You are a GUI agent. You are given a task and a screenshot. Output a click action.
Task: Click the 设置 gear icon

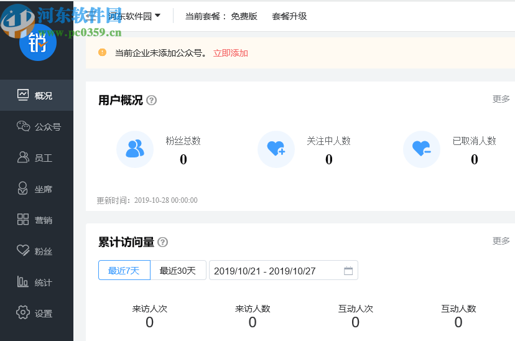click(22, 312)
